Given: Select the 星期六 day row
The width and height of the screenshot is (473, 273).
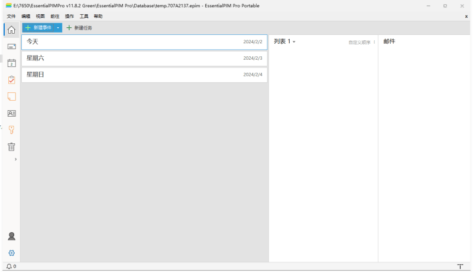Looking at the screenshot, I should tap(144, 58).
